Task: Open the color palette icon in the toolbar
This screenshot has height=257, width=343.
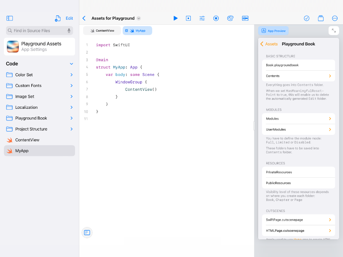Action: (x=230, y=18)
